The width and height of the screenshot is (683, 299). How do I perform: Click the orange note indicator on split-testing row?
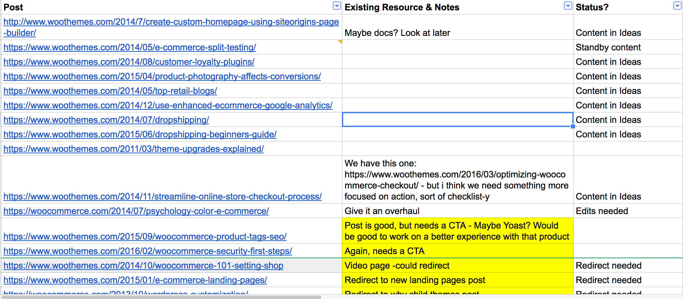pos(340,42)
